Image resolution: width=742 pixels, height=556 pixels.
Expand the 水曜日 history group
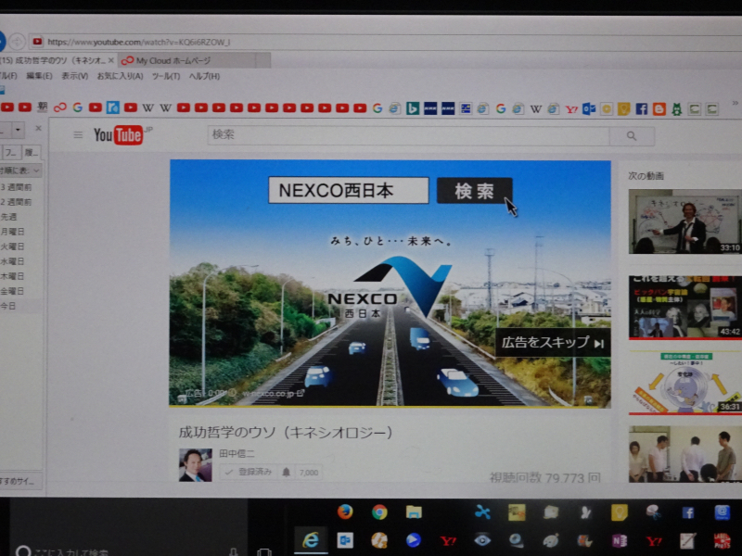[x=12, y=261]
